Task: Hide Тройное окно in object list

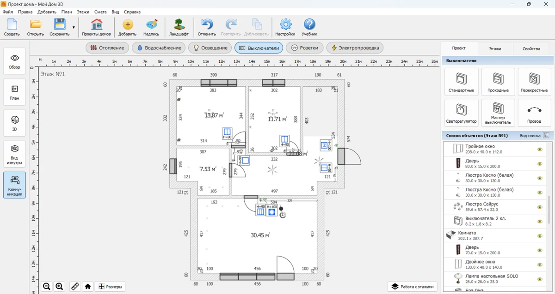Action: 539,150
